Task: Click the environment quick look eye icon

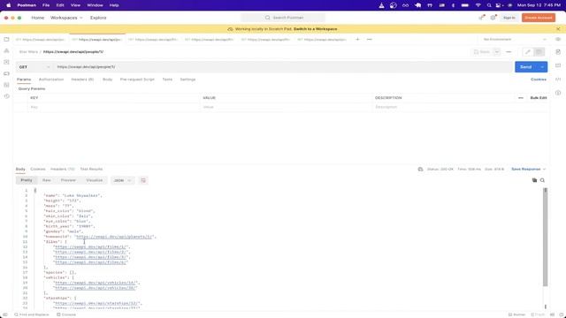Action: (558, 39)
